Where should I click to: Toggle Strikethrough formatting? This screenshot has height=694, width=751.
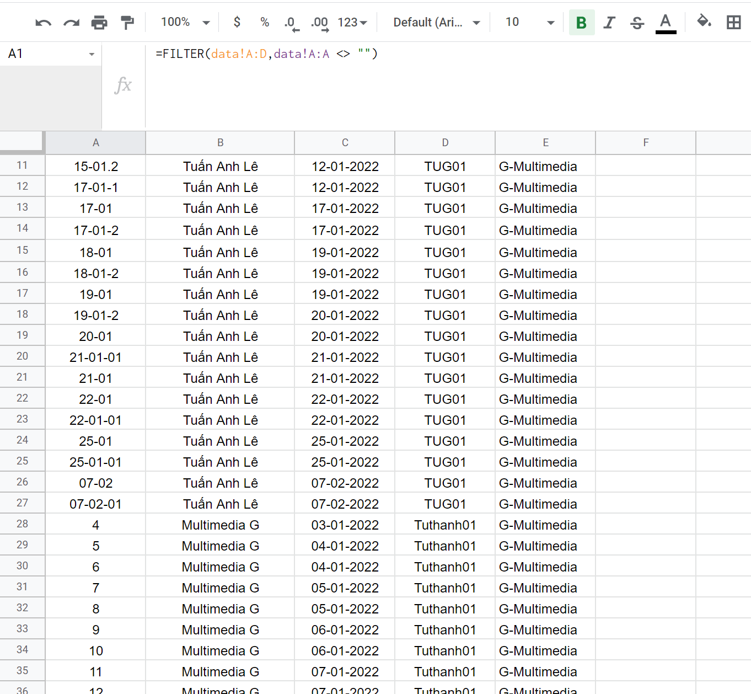[x=637, y=23]
